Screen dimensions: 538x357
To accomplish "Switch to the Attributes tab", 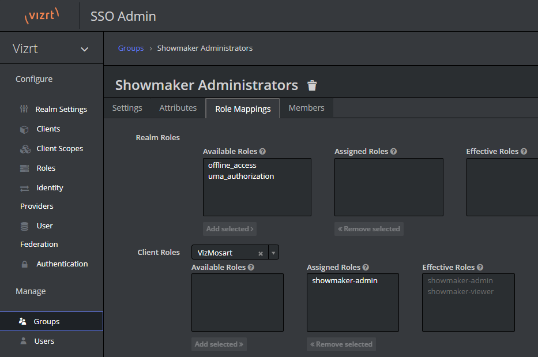I will click(x=178, y=108).
